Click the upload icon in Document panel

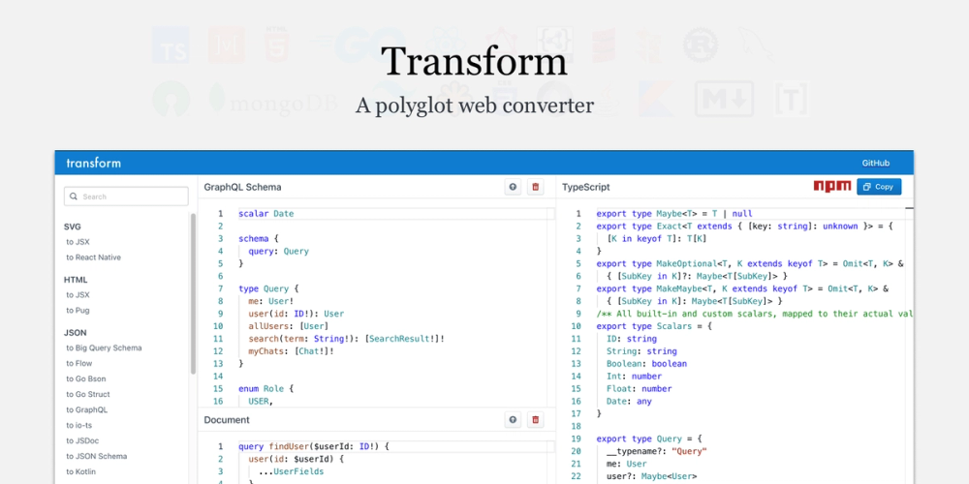click(513, 420)
